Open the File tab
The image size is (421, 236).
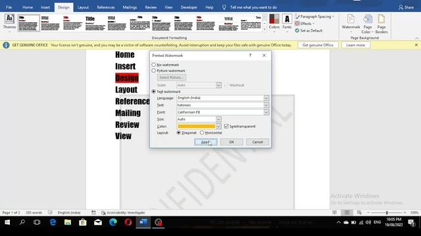[x=9, y=7]
